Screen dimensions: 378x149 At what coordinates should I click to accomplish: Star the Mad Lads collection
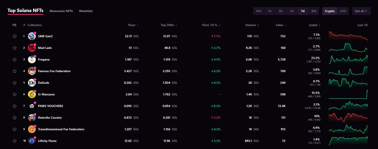click(14, 48)
